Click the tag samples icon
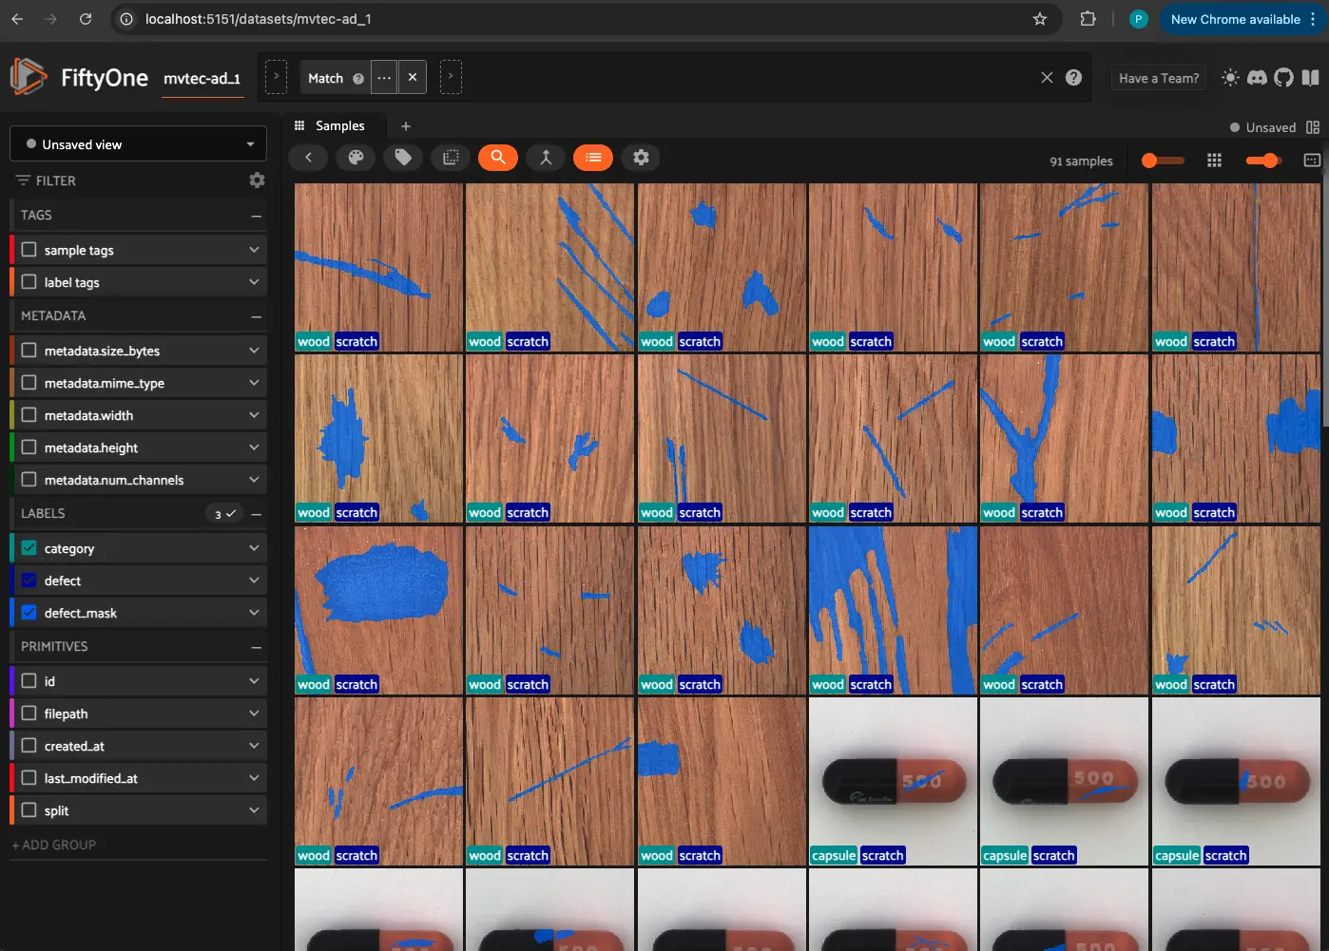1329x951 pixels. coord(403,158)
